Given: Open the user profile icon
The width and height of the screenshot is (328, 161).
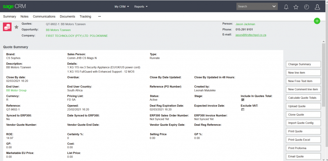Looking at the screenshot, I should click(317, 7).
